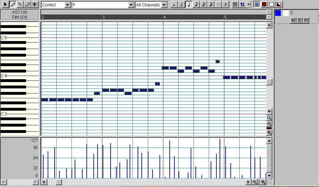Open dropdown arrow beside blue arrows button
The width and height of the screenshot is (319, 187).
tap(248, 4)
